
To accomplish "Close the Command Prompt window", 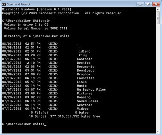I will (x=156, y=4).
